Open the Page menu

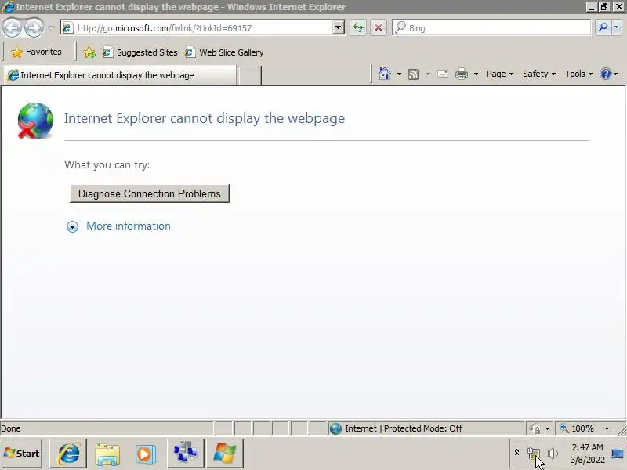coord(499,74)
